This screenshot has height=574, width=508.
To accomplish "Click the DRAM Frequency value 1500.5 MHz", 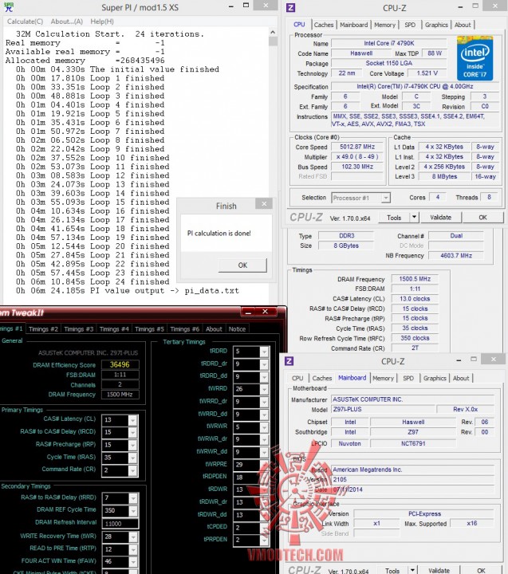I will tap(415, 279).
